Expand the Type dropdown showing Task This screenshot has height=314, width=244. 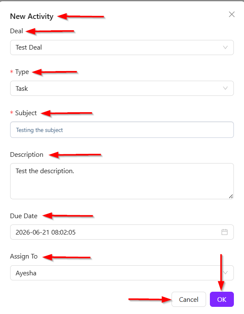click(122, 88)
